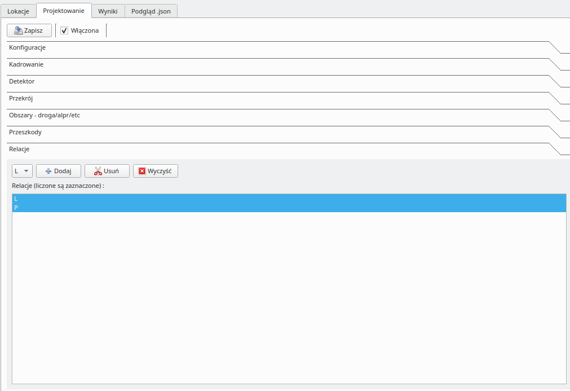Viewport: 570px width, 391px height.
Task: Open the Wyniki tab
Action: coord(108,11)
